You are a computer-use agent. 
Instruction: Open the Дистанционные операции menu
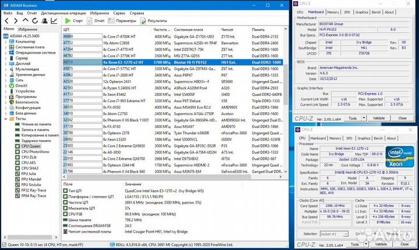tap(63, 13)
